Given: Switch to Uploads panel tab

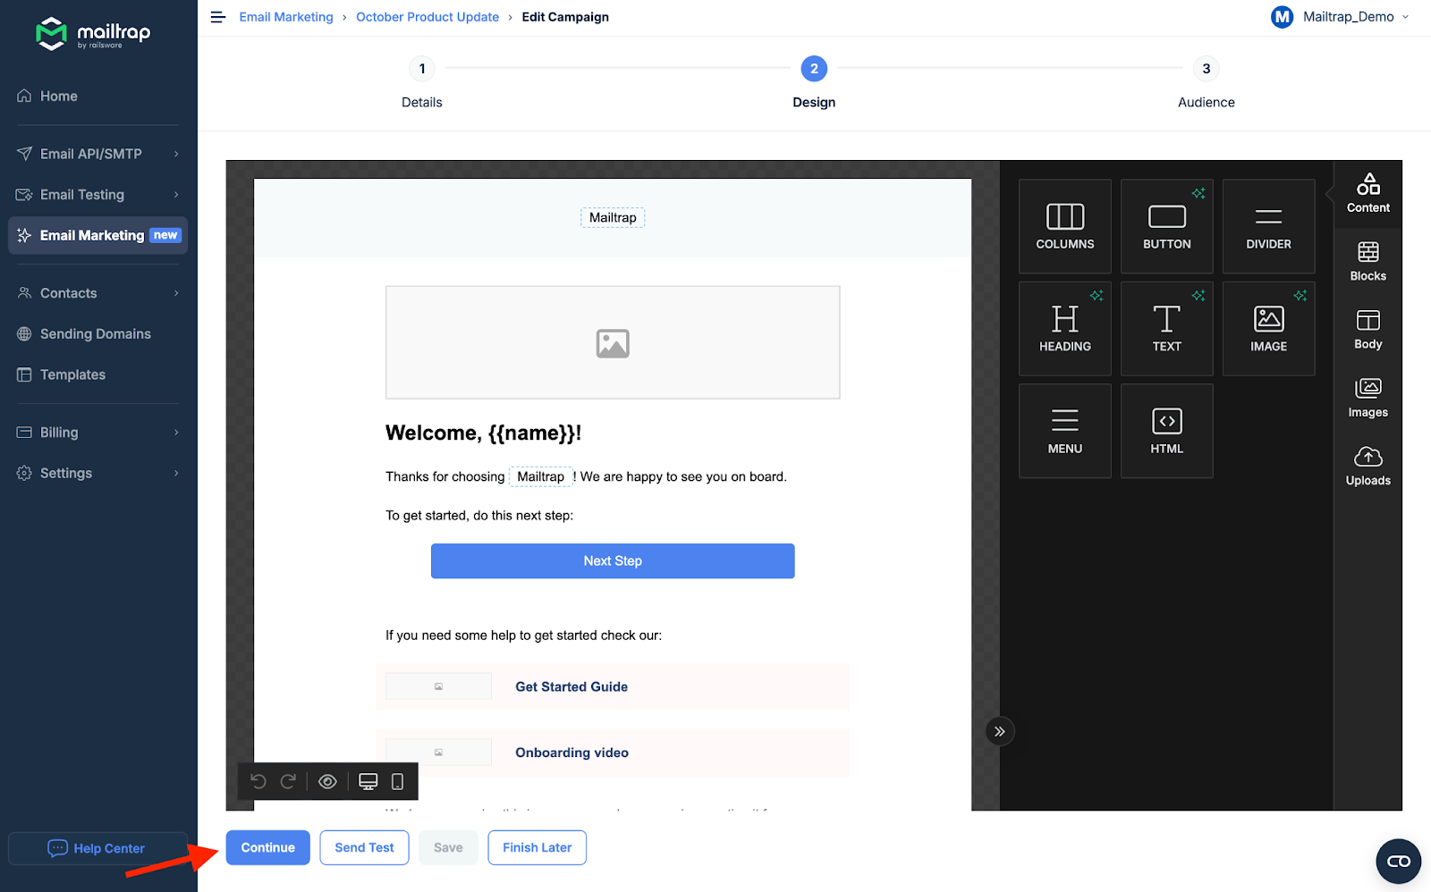Looking at the screenshot, I should tap(1368, 467).
